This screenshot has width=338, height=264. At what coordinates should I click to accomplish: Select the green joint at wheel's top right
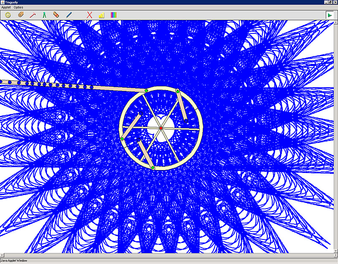[x=178, y=91]
